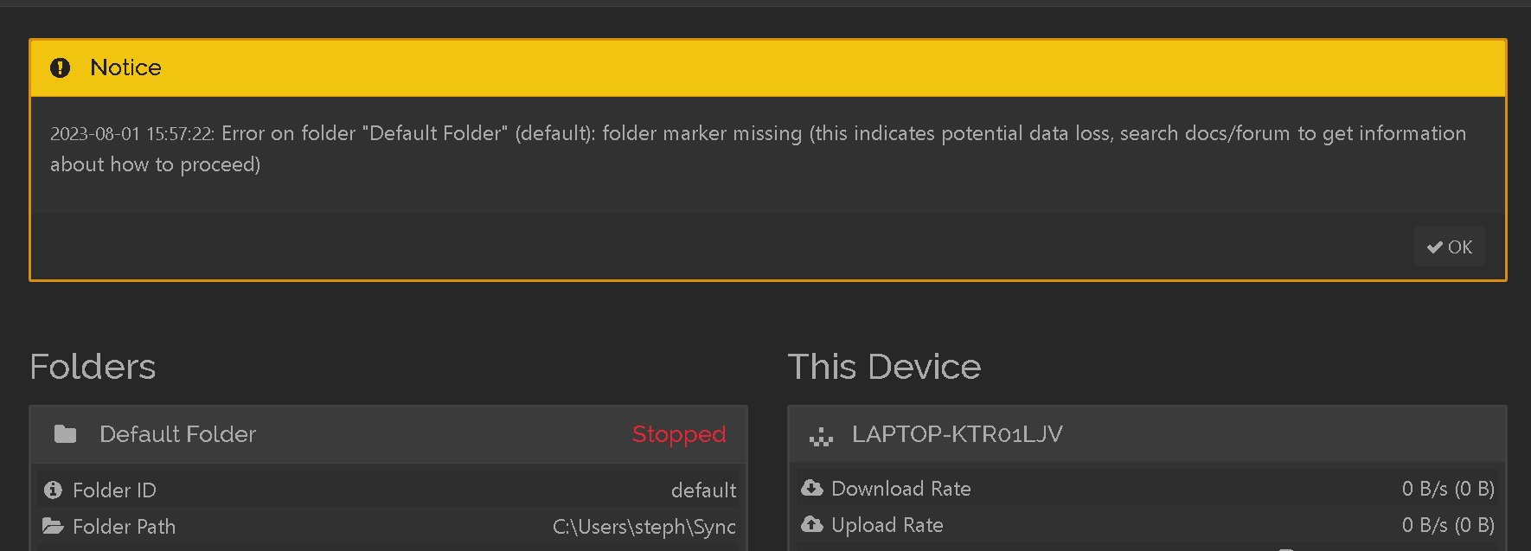Click the folder icon beside Default Folder

click(66, 434)
